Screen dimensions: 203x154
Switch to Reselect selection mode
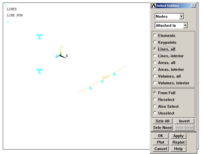pyautogui.click(x=155, y=99)
